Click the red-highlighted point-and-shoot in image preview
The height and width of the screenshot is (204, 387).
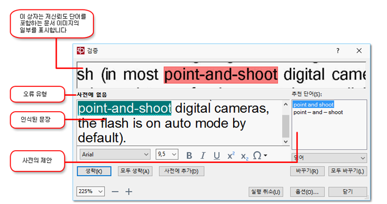[x=221, y=75]
